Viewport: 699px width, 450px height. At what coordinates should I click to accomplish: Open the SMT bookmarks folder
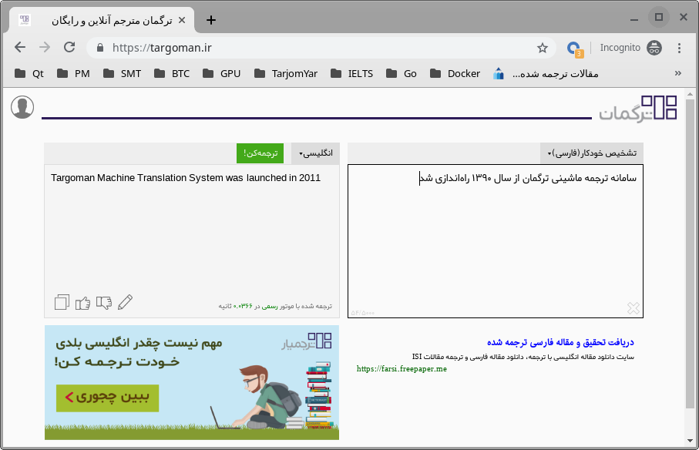coord(122,73)
